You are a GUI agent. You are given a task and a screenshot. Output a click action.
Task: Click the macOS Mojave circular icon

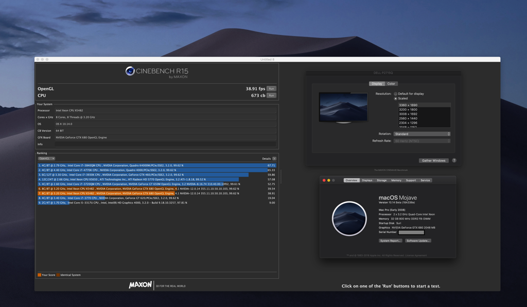click(x=349, y=218)
